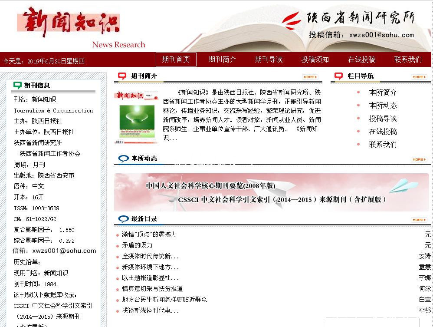This screenshot has width=433, height=327.
Task: Go to 投稿须知 in the navigation bar
Action: click(315, 59)
